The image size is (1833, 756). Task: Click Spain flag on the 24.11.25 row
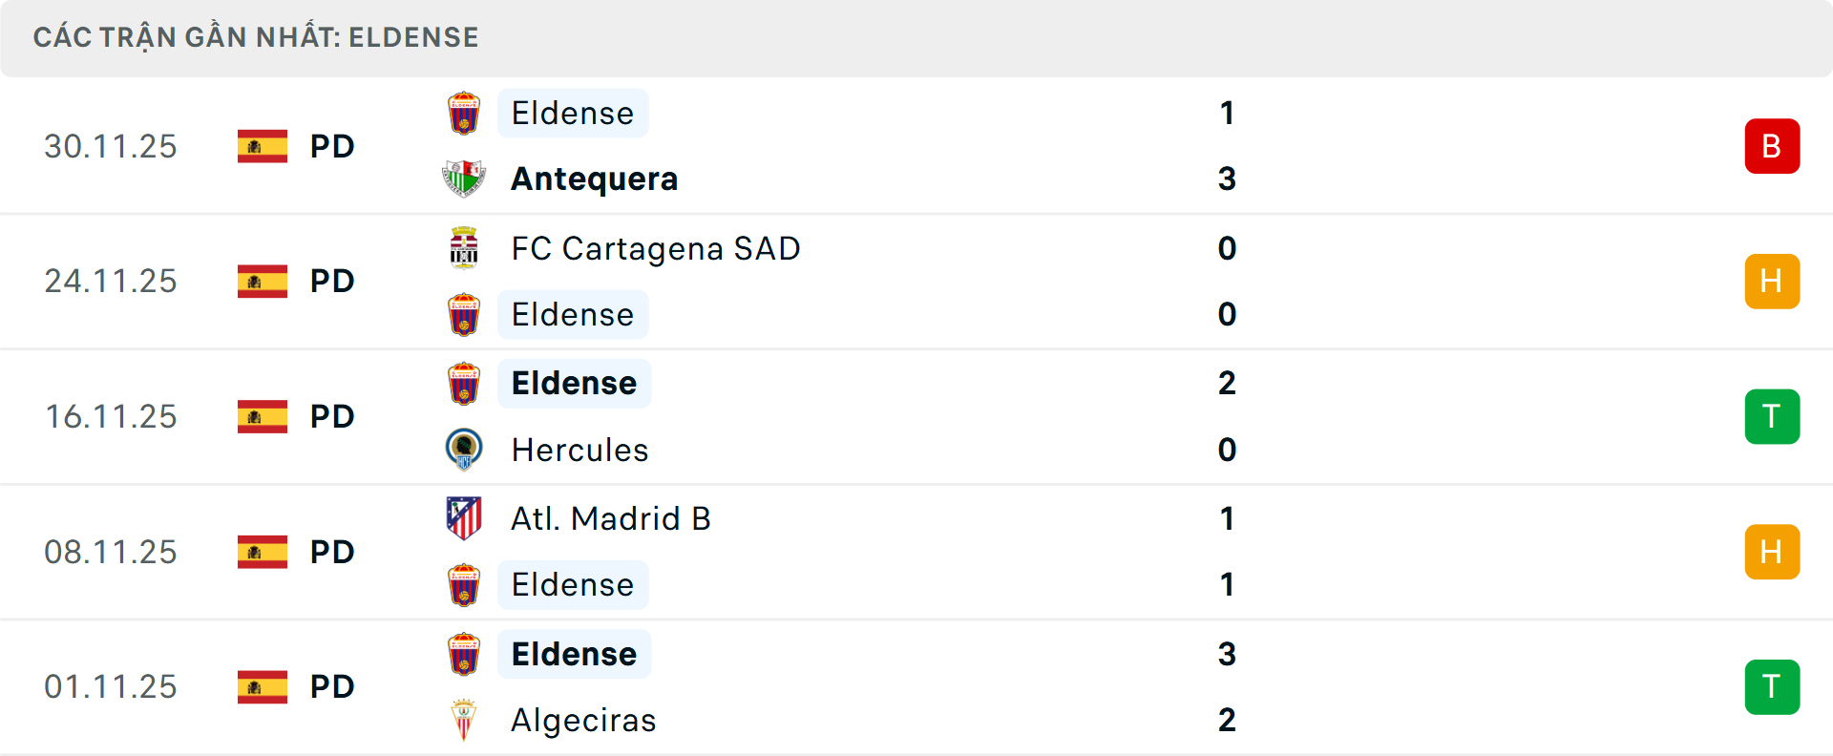coord(263,281)
